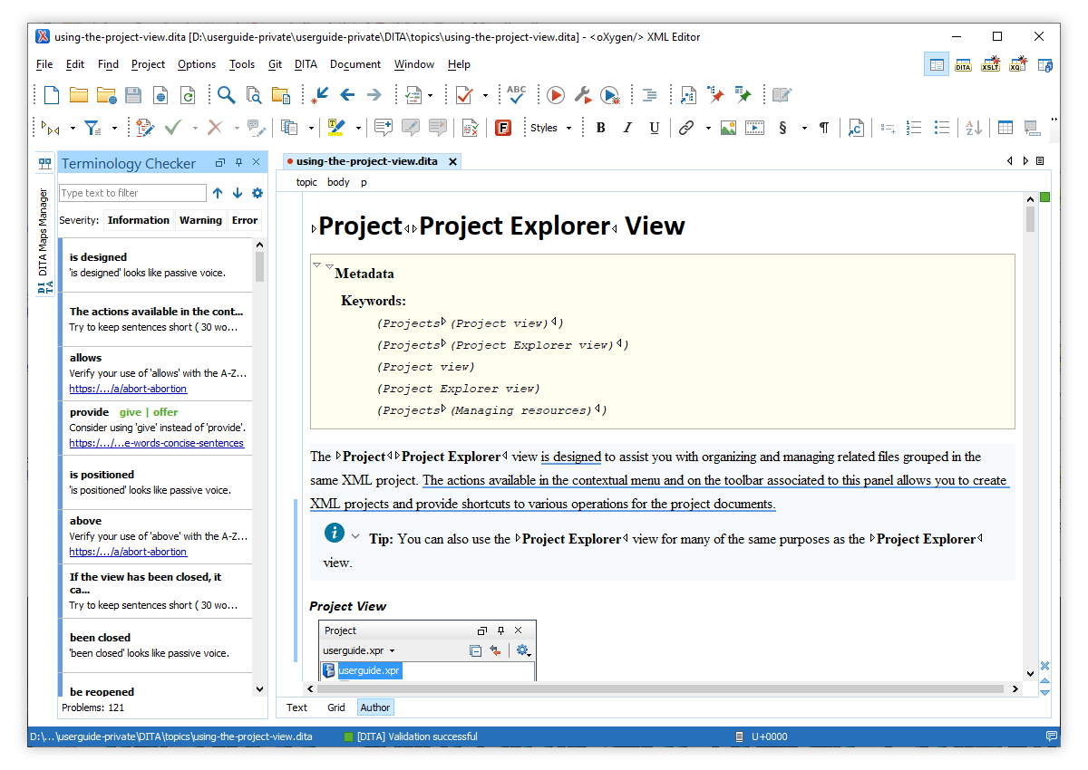Open Configure Transformation wrench icon
This screenshot has height=770, width=1088.
click(583, 95)
